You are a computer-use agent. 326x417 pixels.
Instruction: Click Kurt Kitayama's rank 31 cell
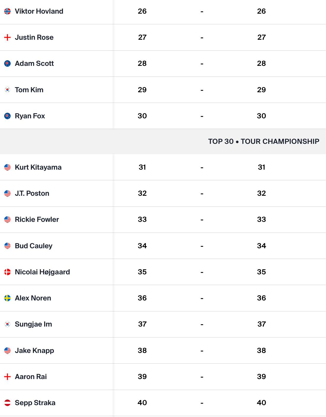pos(142,167)
